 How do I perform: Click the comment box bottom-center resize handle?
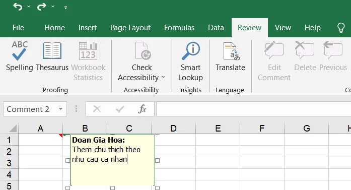pos(113,188)
